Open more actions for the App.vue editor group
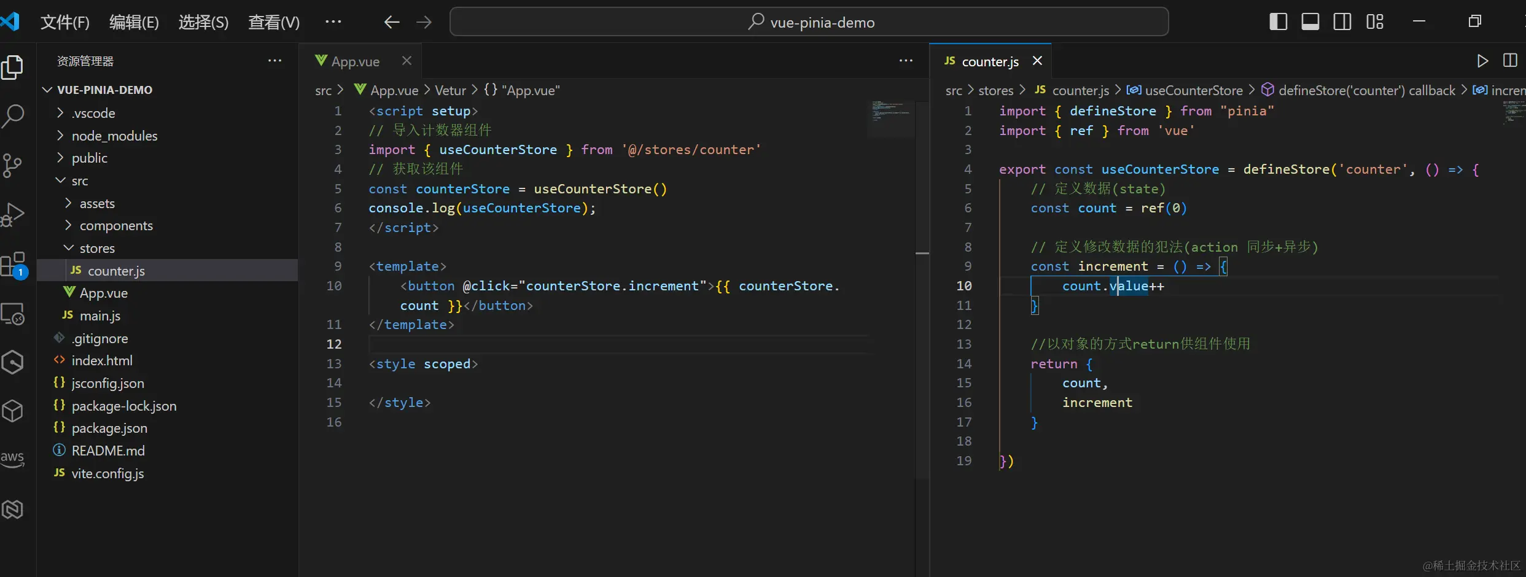This screenshot has width=1526, height=577. 906,61
